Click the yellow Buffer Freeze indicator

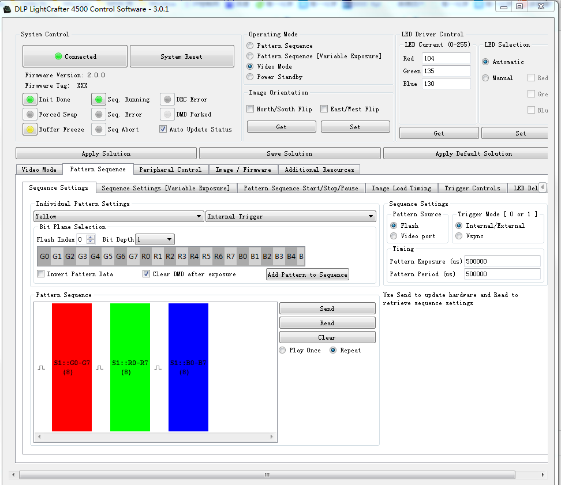click(30, 130)
